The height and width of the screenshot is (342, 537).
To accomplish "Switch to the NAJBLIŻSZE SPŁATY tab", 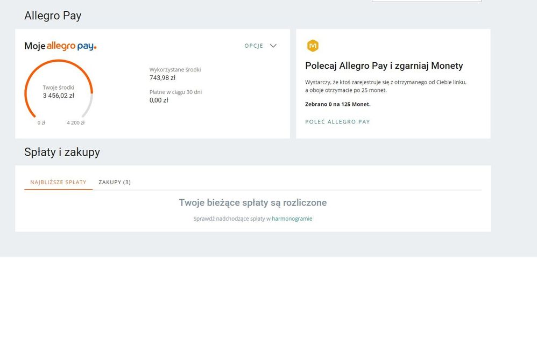I will (58, 182).
